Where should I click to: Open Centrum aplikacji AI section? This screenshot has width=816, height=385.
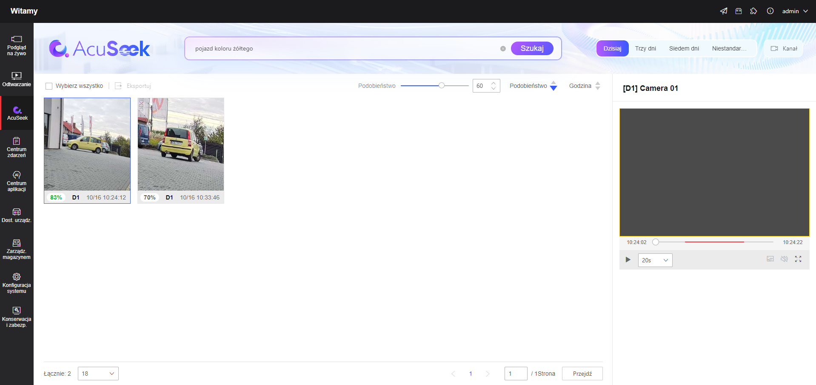point(17,181)
